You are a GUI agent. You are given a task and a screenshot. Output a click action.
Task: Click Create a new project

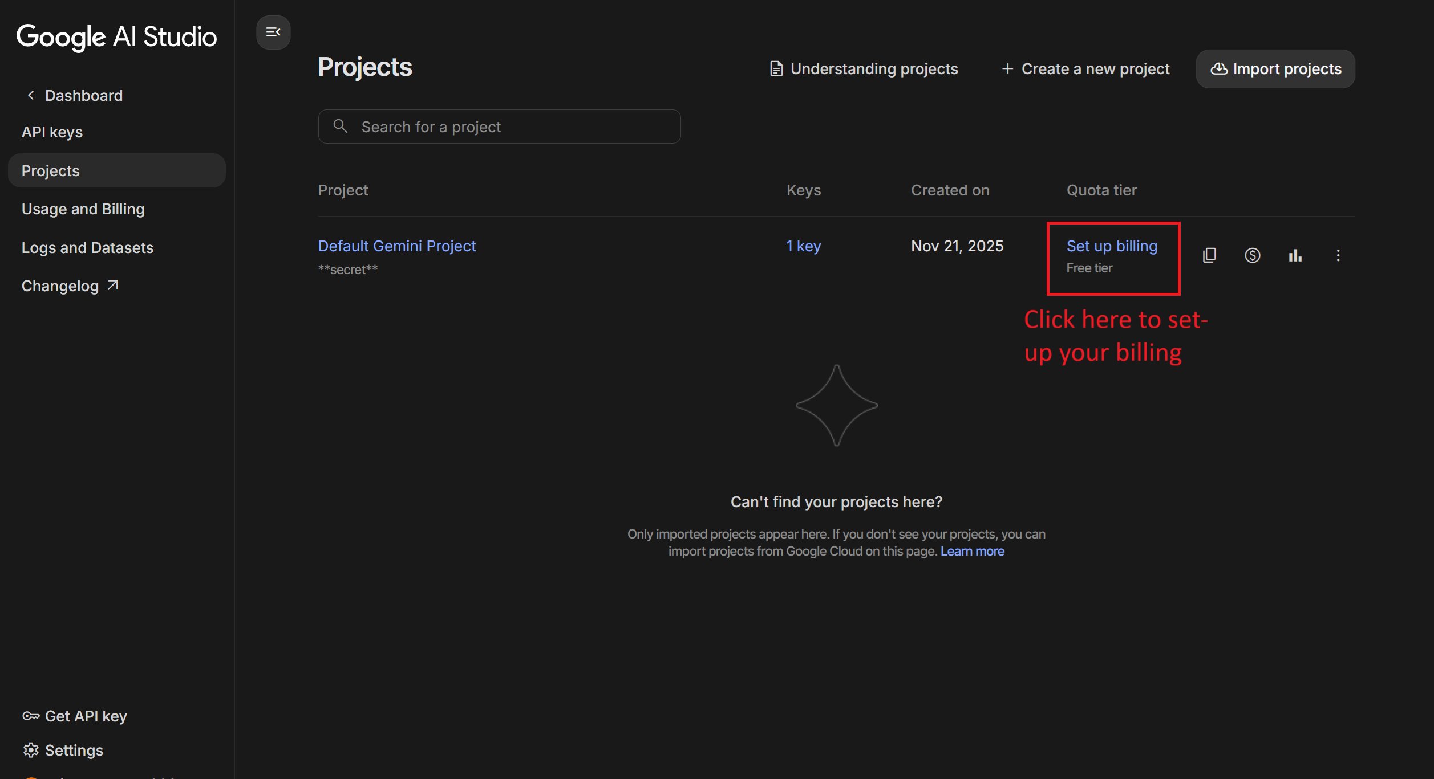(1085, 69)
